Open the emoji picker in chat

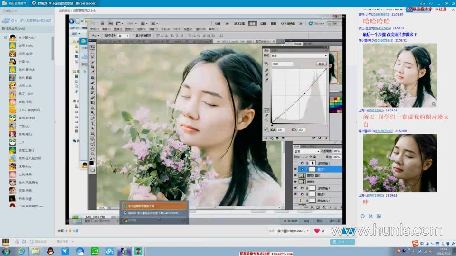tap(362, 216)
